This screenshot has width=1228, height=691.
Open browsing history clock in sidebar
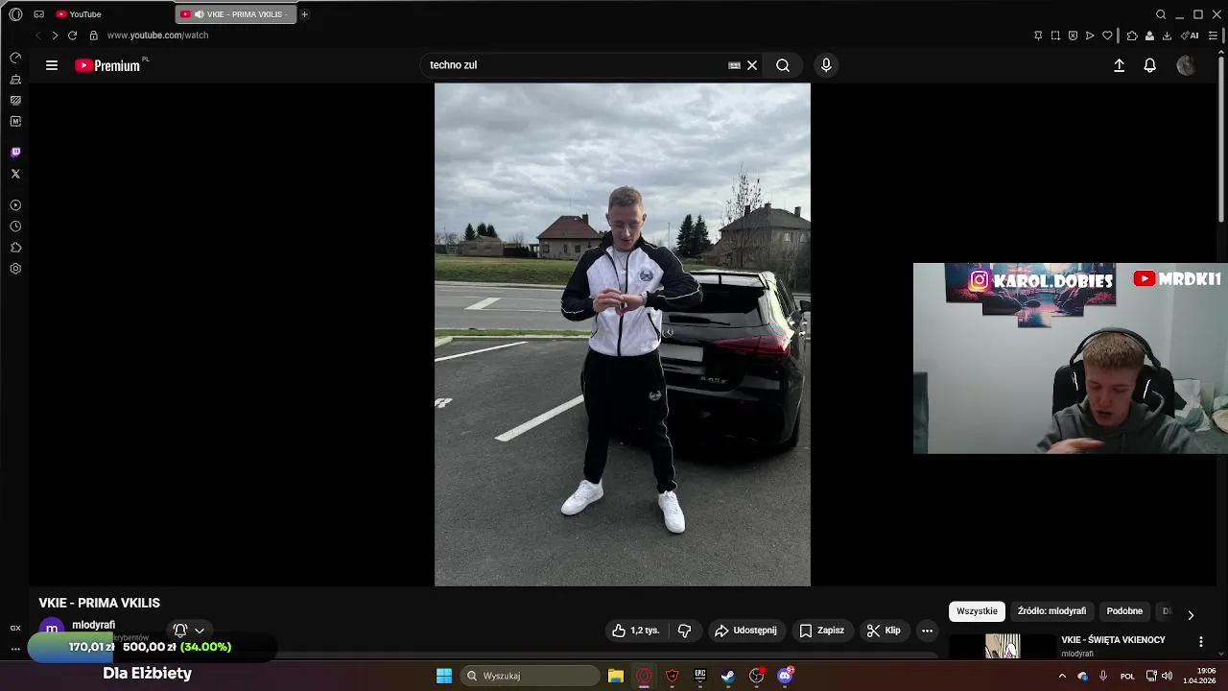point(15,226)
